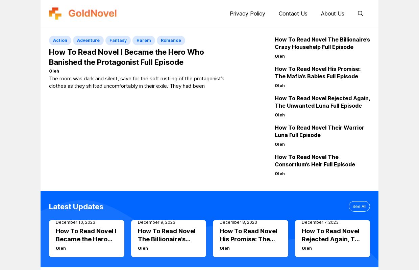
Task: Click the See All button for Latest Updates
Action: [359, 206]
